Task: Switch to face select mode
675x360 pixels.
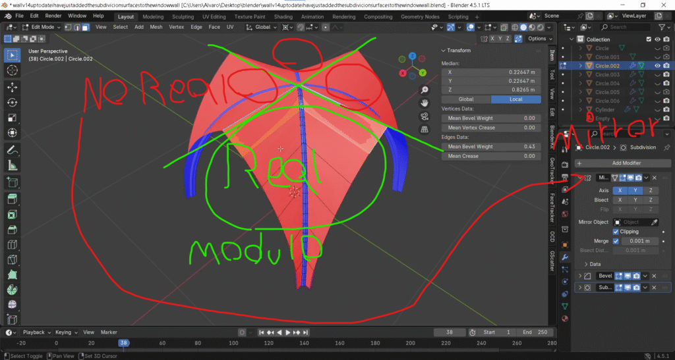Action: [86, 27]
